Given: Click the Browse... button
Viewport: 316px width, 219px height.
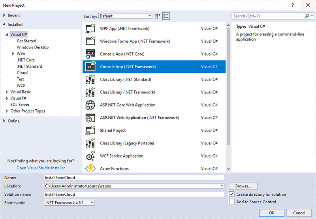Looking at the screenshot, I should point(243,186).
